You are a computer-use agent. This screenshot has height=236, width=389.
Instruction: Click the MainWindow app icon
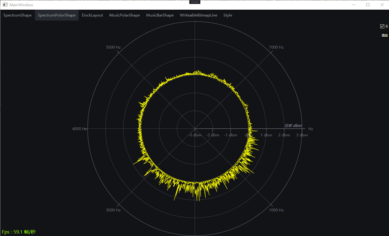pyautogui.click(x=5, y=5)
